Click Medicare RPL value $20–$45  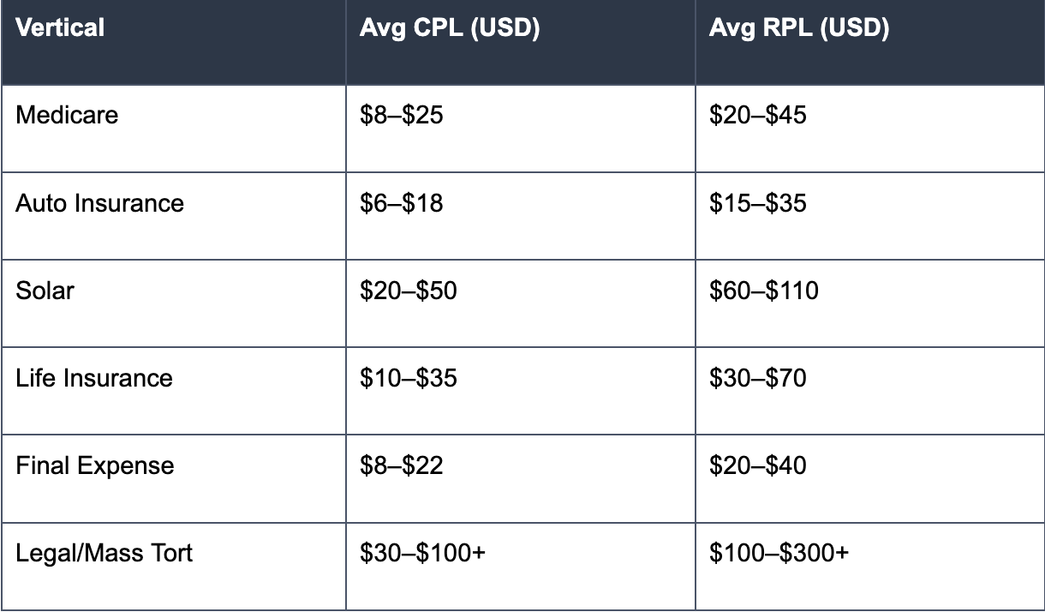coord(758,115)
